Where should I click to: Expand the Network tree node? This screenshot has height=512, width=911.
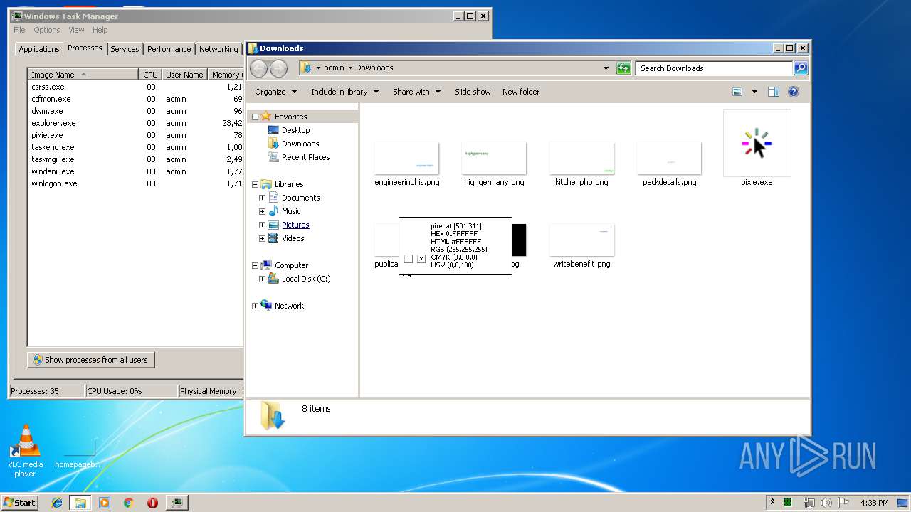(x=255, y=306)
